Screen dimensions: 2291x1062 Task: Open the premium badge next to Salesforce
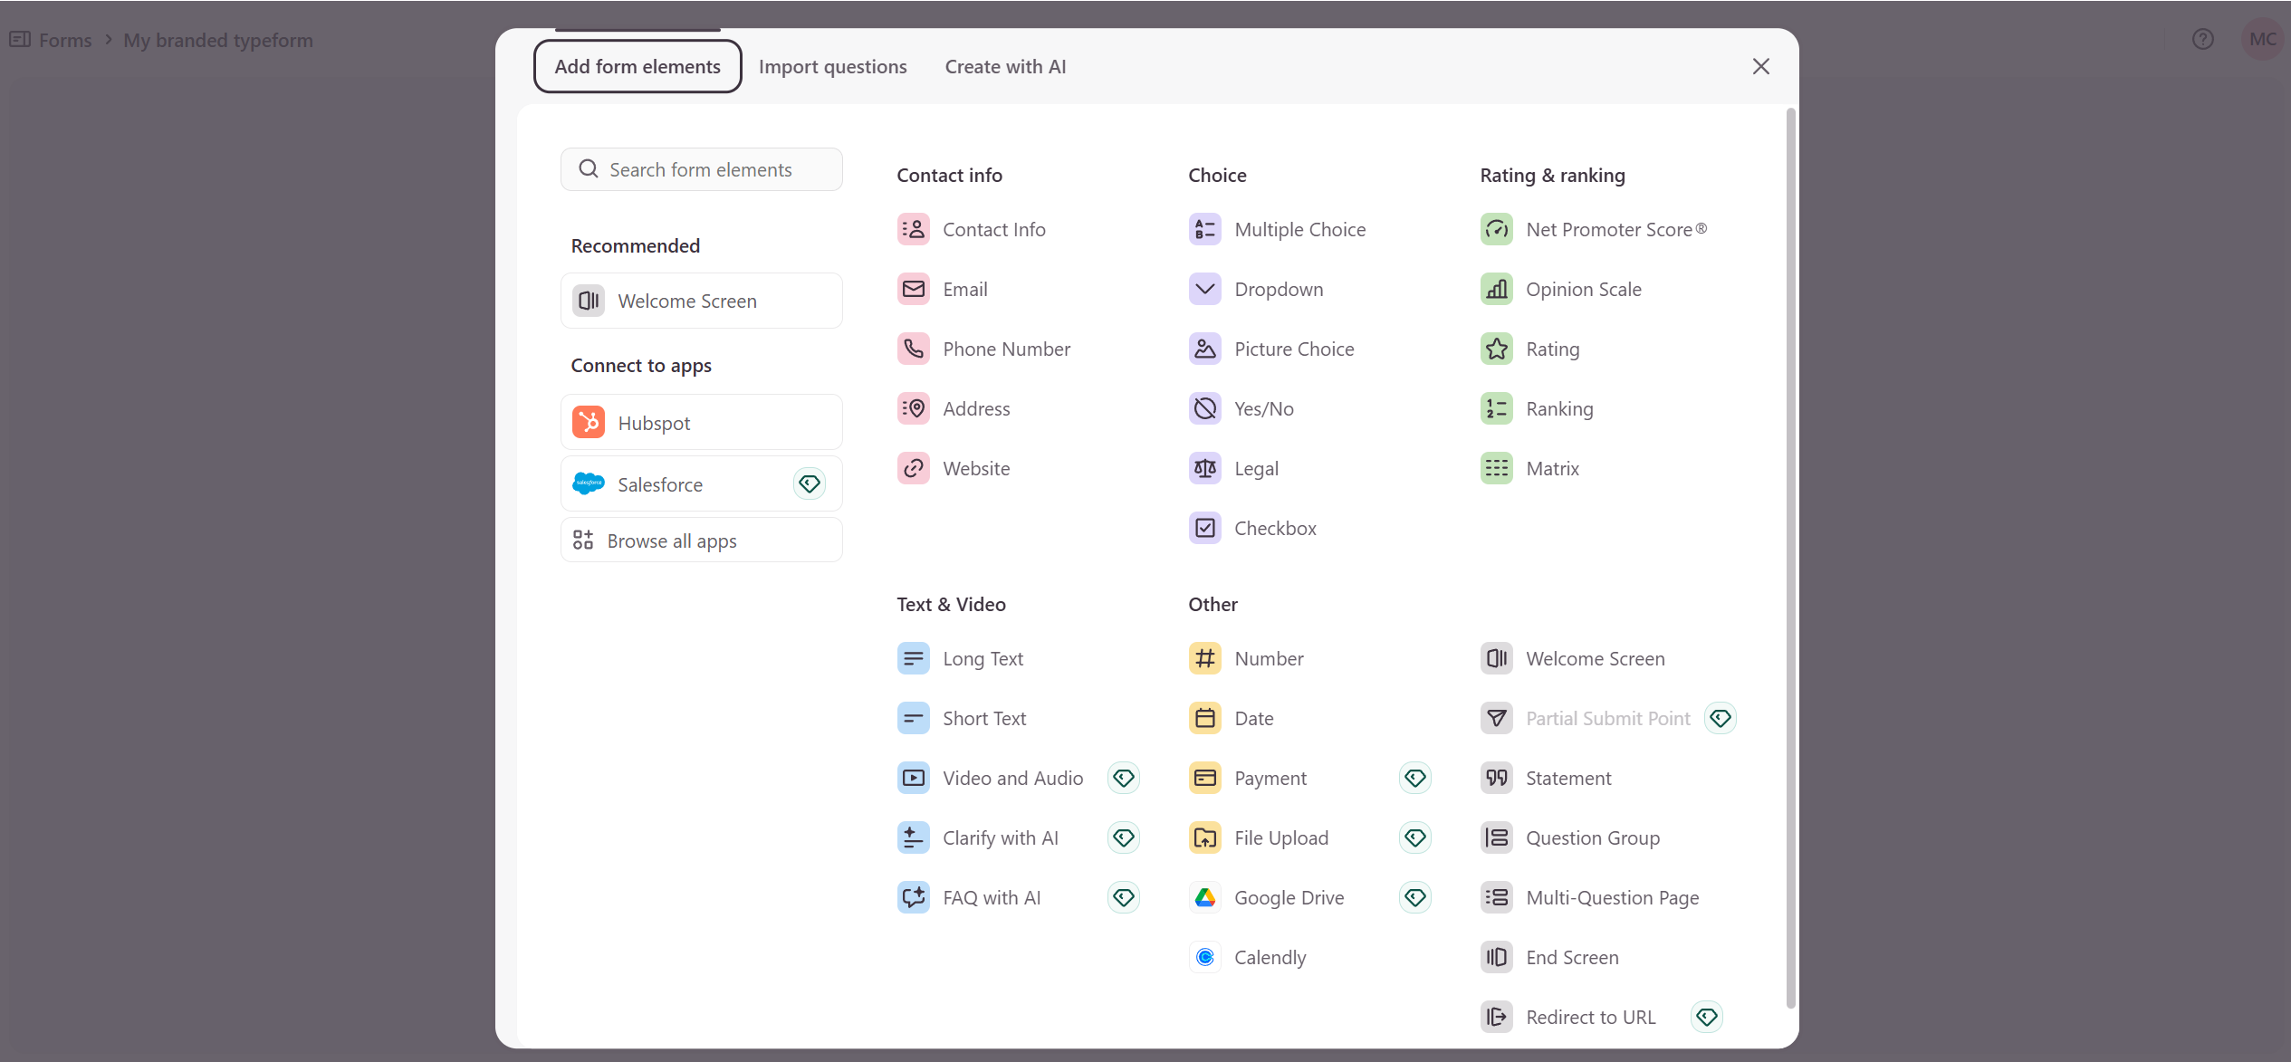coord(809,483)
